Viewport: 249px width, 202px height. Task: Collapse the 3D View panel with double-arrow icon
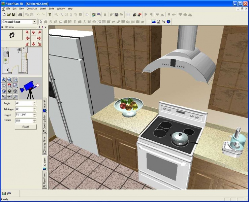pyautogui.click(x=2, y=27)
